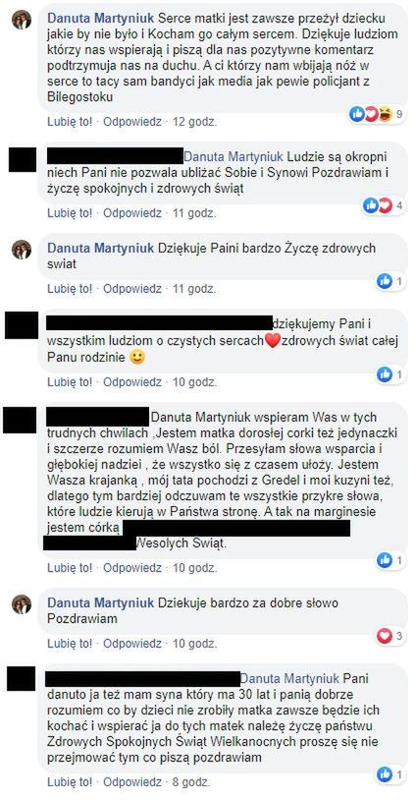Click 'Odpowiedz' under 'Życzę zdrowych swiat' comment
416x800 pixels.
tap(132, 289)
